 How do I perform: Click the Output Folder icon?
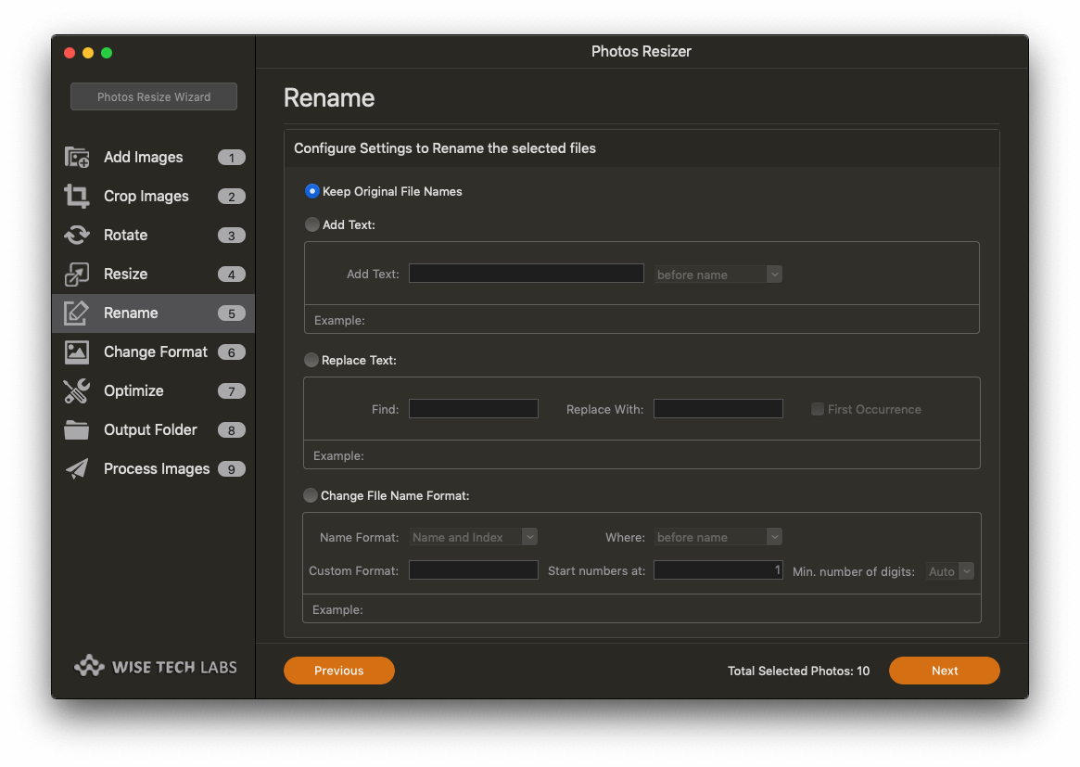click(x=76, y=430)
